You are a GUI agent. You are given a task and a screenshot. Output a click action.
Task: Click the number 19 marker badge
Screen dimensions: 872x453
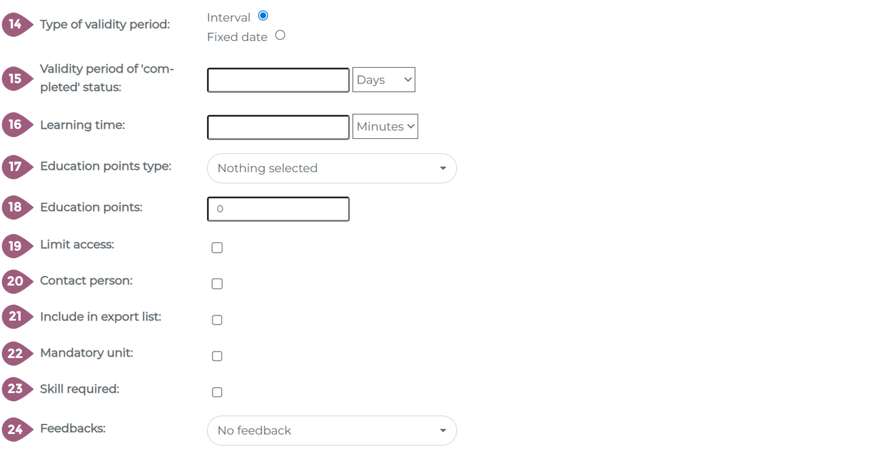tap(15, 246)
